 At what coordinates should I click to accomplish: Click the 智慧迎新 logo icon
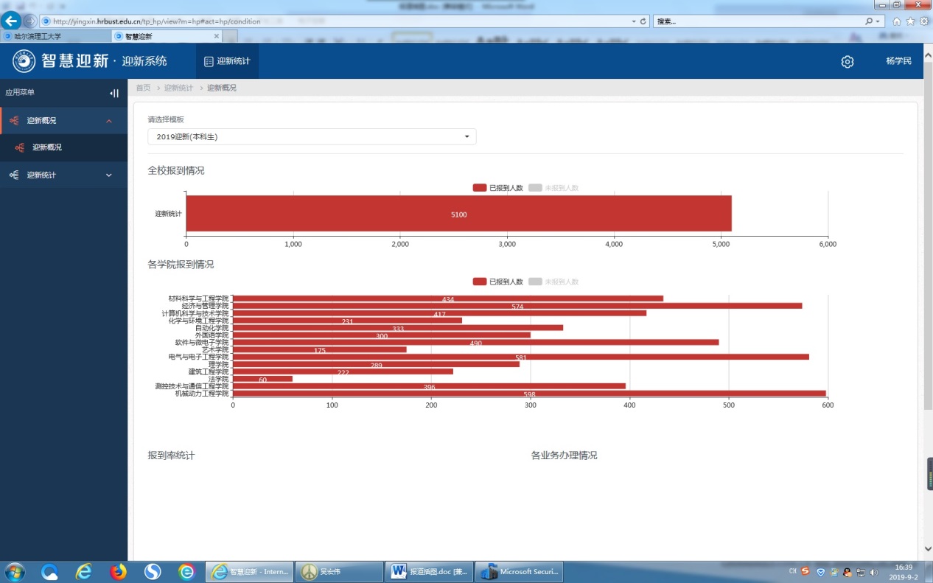(x=24, y=61)
